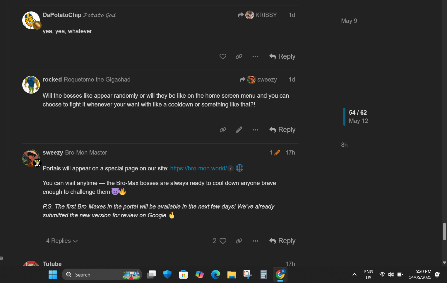Viewport: 447px width, 283px height.
Task: Reply to sweezy's post
Action: pos(282,241)
